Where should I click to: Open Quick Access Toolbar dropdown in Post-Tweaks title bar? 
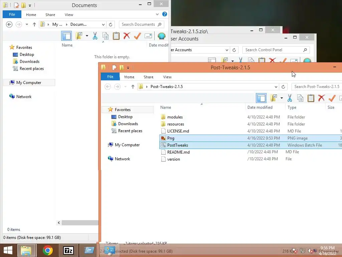128,68
